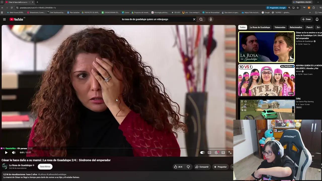This screenshot has width=322, height=181.
Task: Click 'Pregúntale a Google' in address bar
Action: (x=276, y=8)
